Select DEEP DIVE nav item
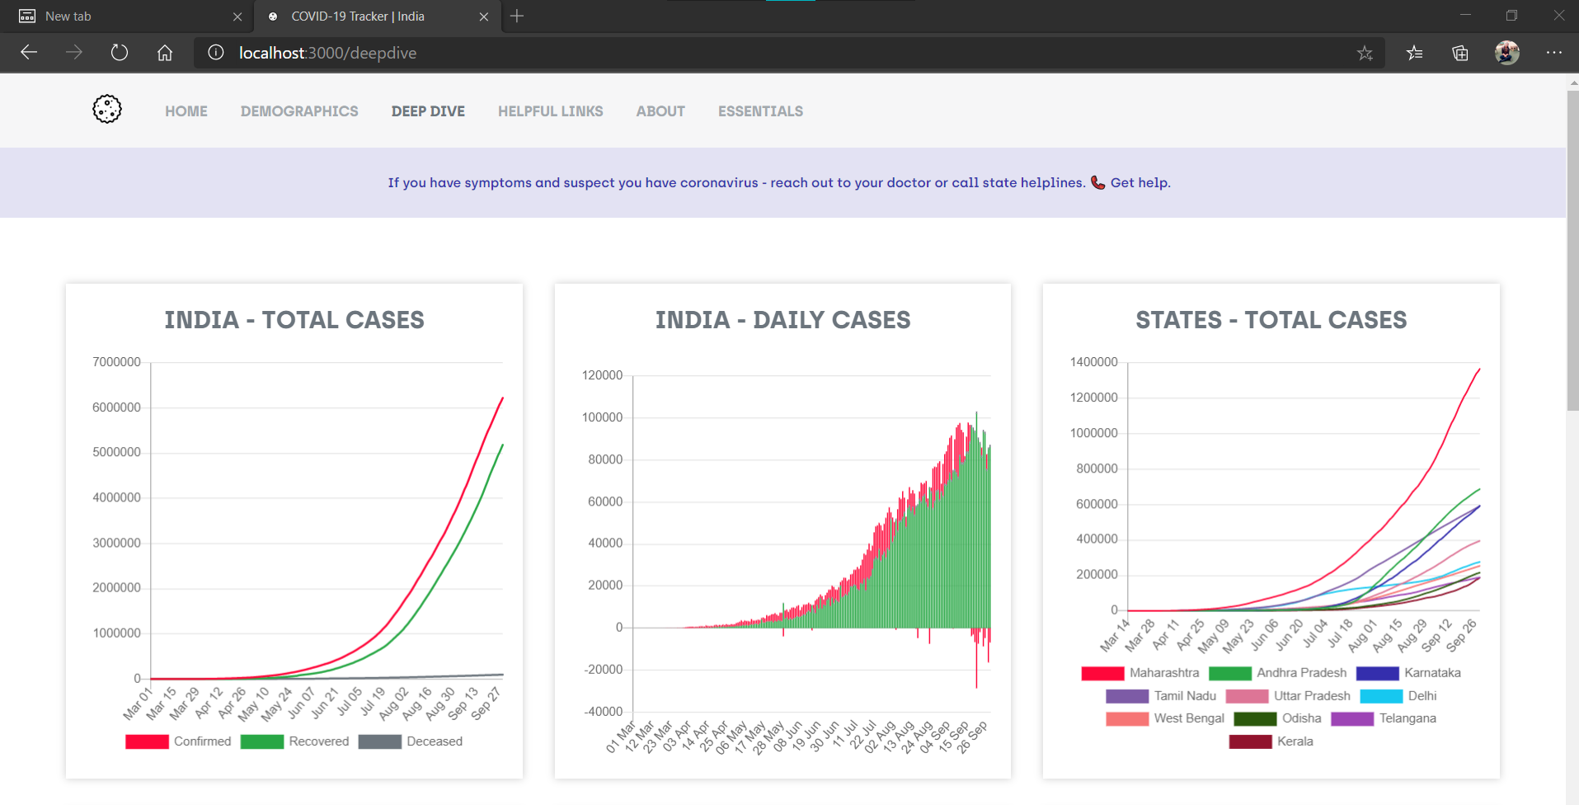The width and height of the screenshot is (1579, 805). tap(428, 111)
